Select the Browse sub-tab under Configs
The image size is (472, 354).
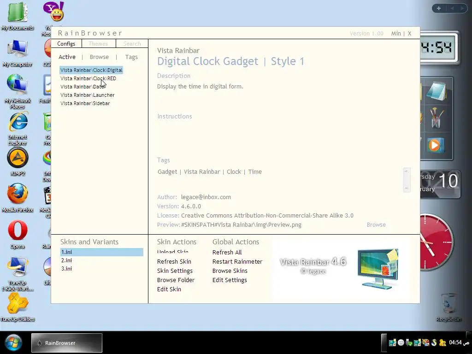99,57
